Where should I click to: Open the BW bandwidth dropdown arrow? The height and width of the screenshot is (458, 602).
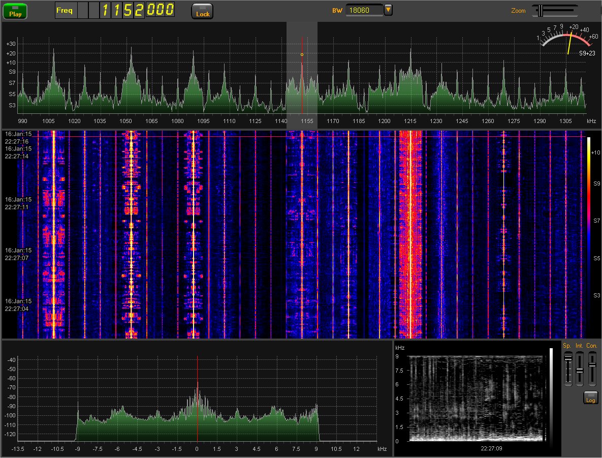[x=388, y=10]
